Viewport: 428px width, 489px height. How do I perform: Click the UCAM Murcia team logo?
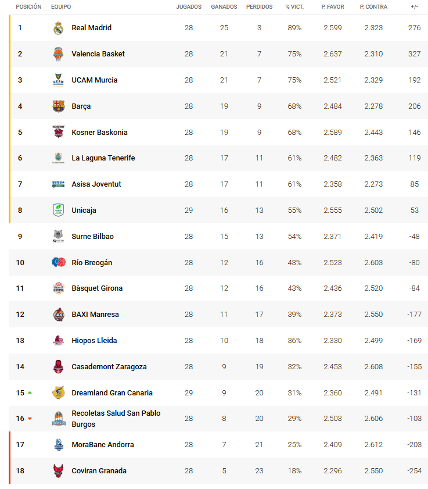click(x=58, y=80)
